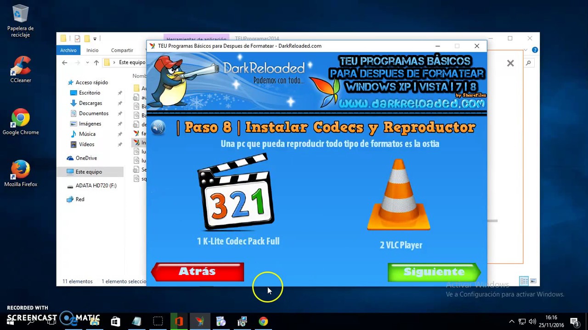Click "11 elementos" in Explorer status bar

(77, 281)
